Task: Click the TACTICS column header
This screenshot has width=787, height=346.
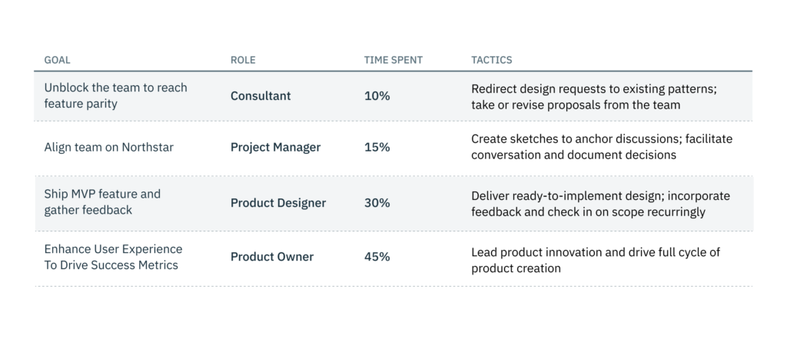Action: click(491, 60)
